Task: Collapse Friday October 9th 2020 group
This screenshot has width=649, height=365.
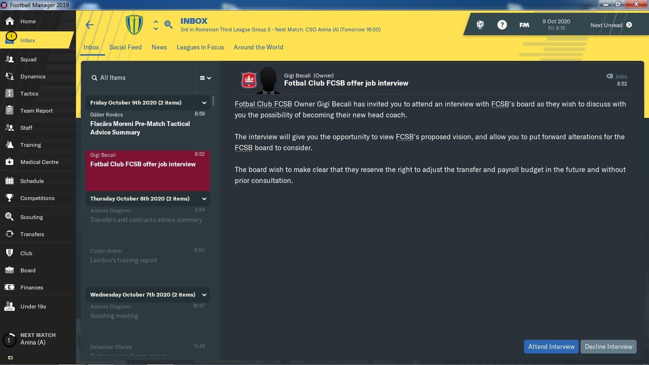Action: [204, 103]
